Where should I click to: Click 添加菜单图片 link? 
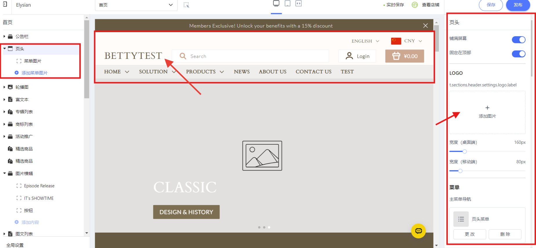[x=34, y=73]
